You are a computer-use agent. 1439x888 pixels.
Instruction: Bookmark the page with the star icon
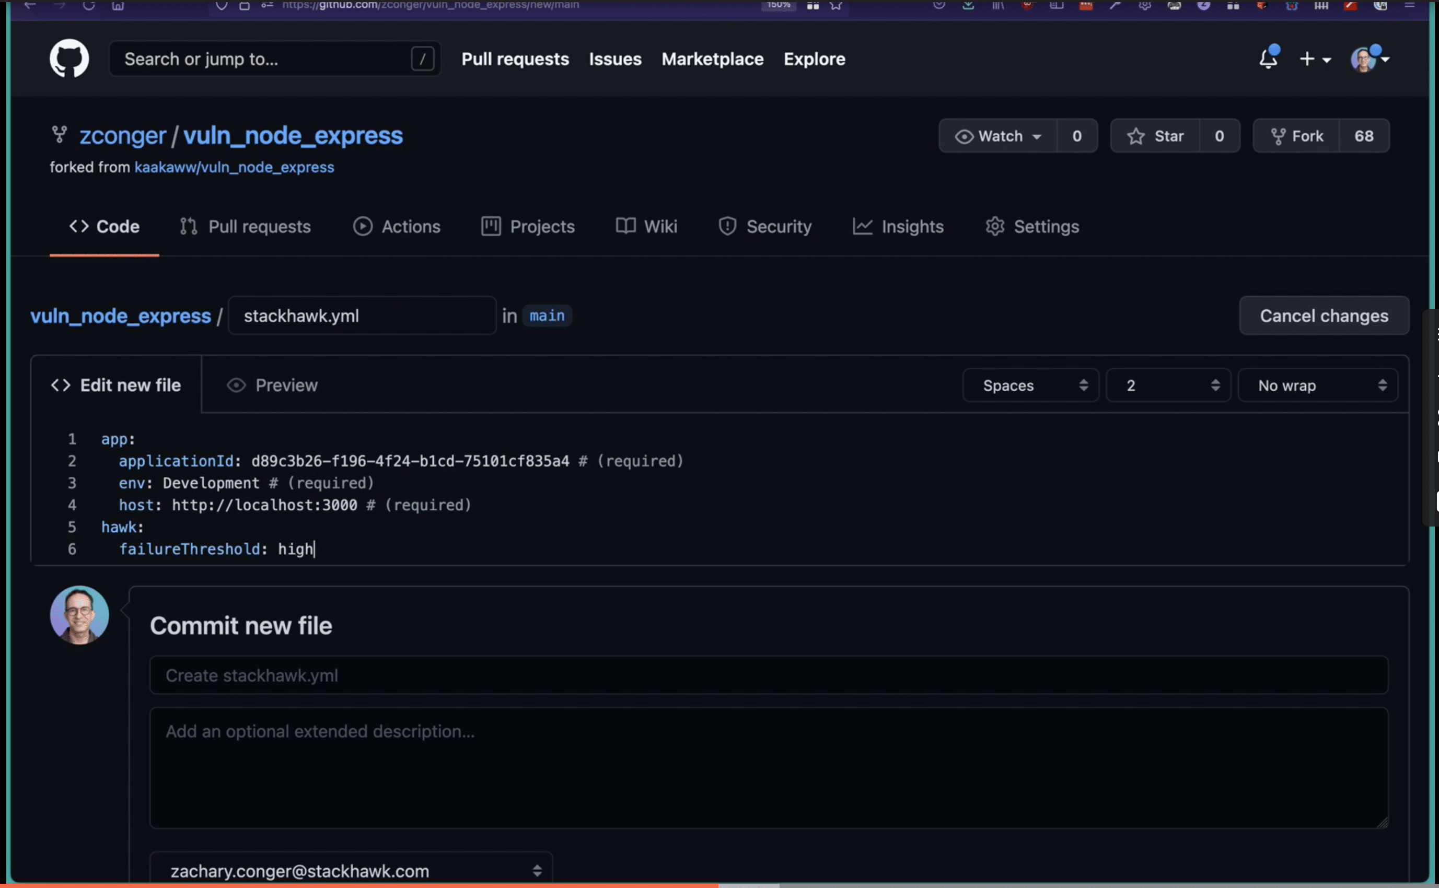coord(836,5)
